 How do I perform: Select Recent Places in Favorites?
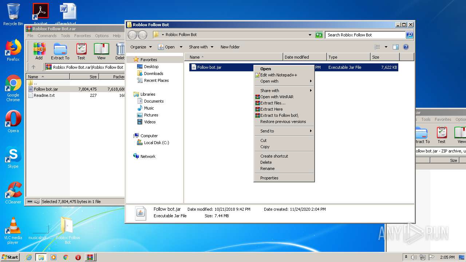pyautogui.click(x=156, y=80)
